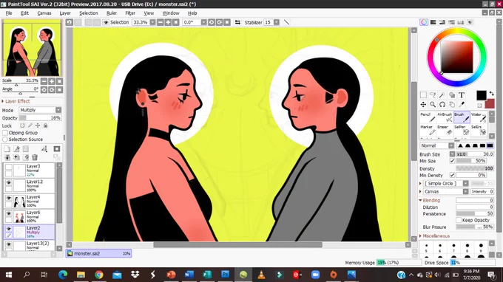Select the rectangular Selection tool

point(423,95)
